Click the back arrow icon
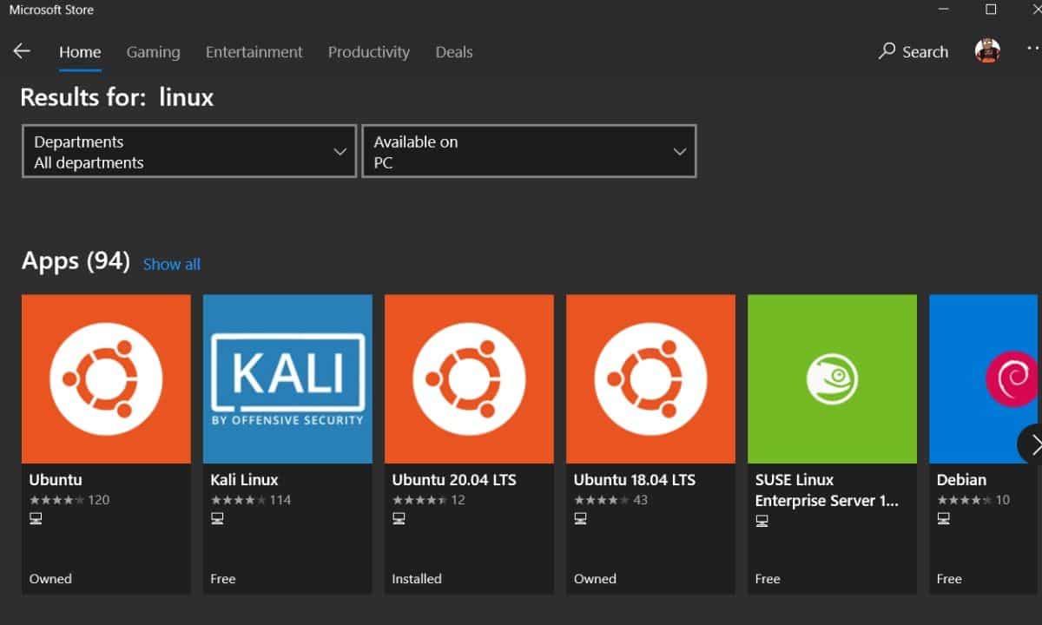 [x=22, y=51]
